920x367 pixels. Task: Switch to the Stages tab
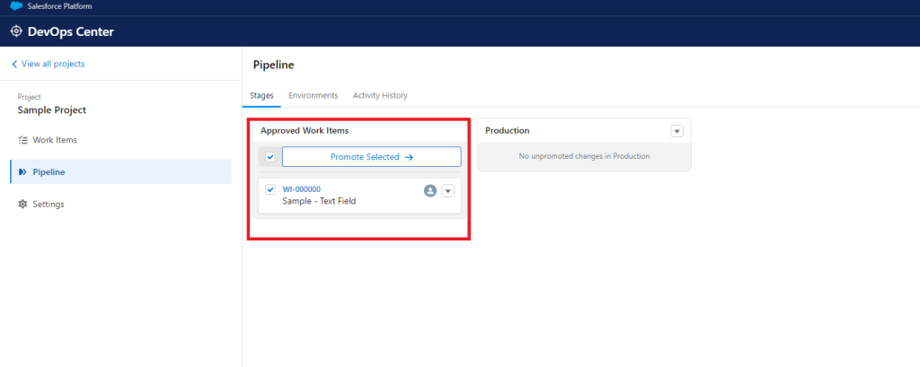(x=261, y=95)
